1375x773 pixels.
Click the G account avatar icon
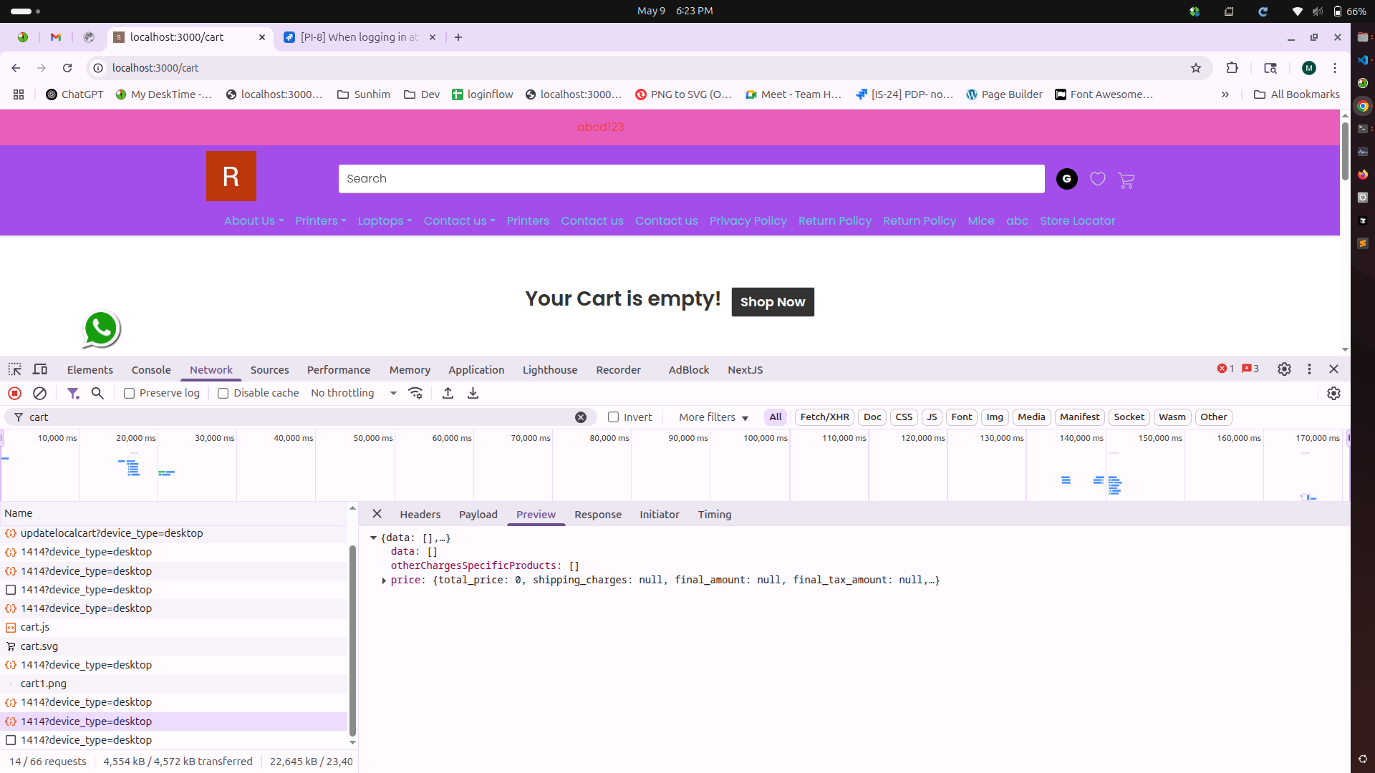(x=1067, y=179)
